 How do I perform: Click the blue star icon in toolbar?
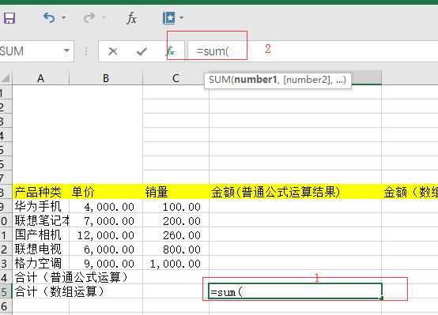click(169, 18)
